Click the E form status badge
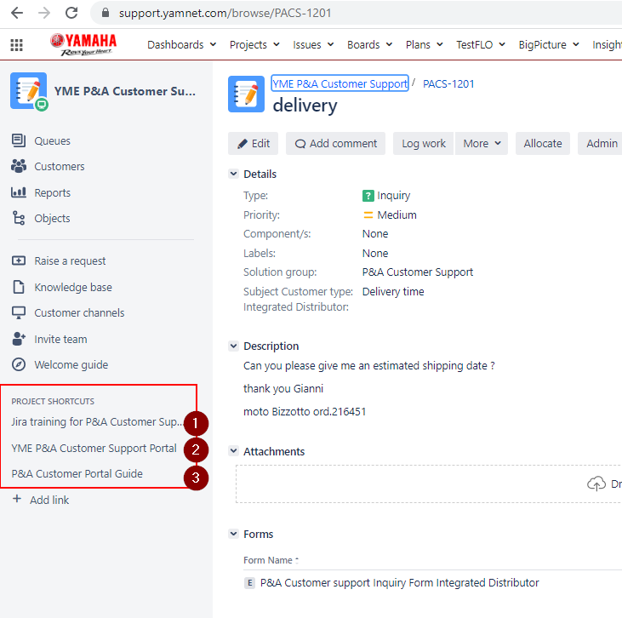The image size is (622, 618). click(249, 583)
